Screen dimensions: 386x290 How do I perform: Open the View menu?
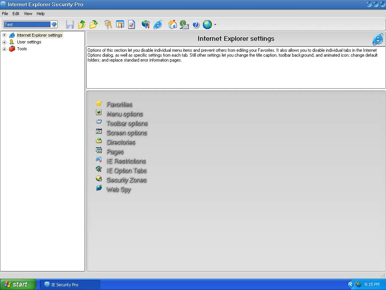click(28, 14)
